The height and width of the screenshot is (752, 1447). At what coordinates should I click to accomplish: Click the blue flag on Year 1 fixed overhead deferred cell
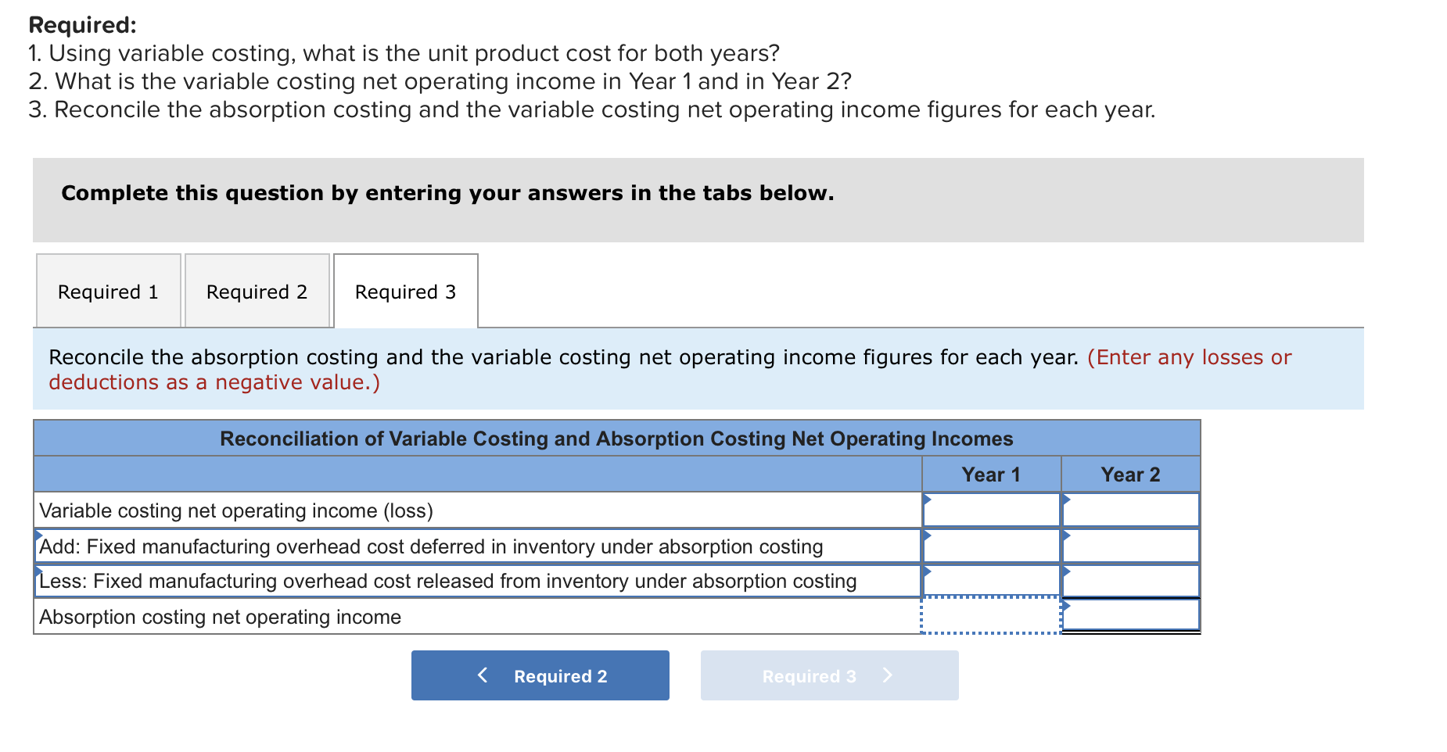coord(926,535)
